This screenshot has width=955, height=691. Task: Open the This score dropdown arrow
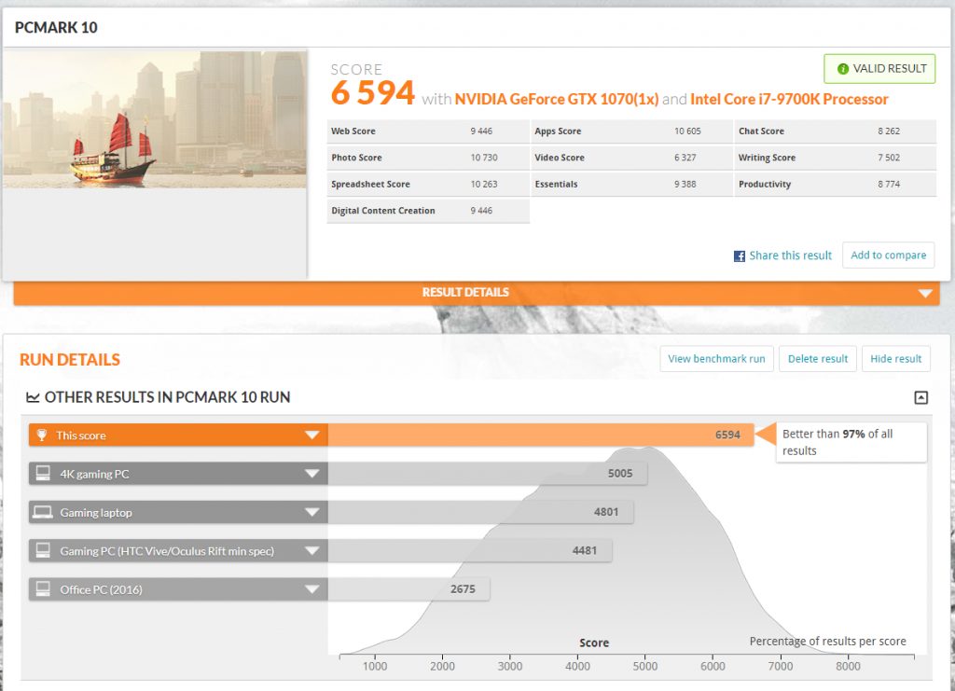[x=311, y=435]
